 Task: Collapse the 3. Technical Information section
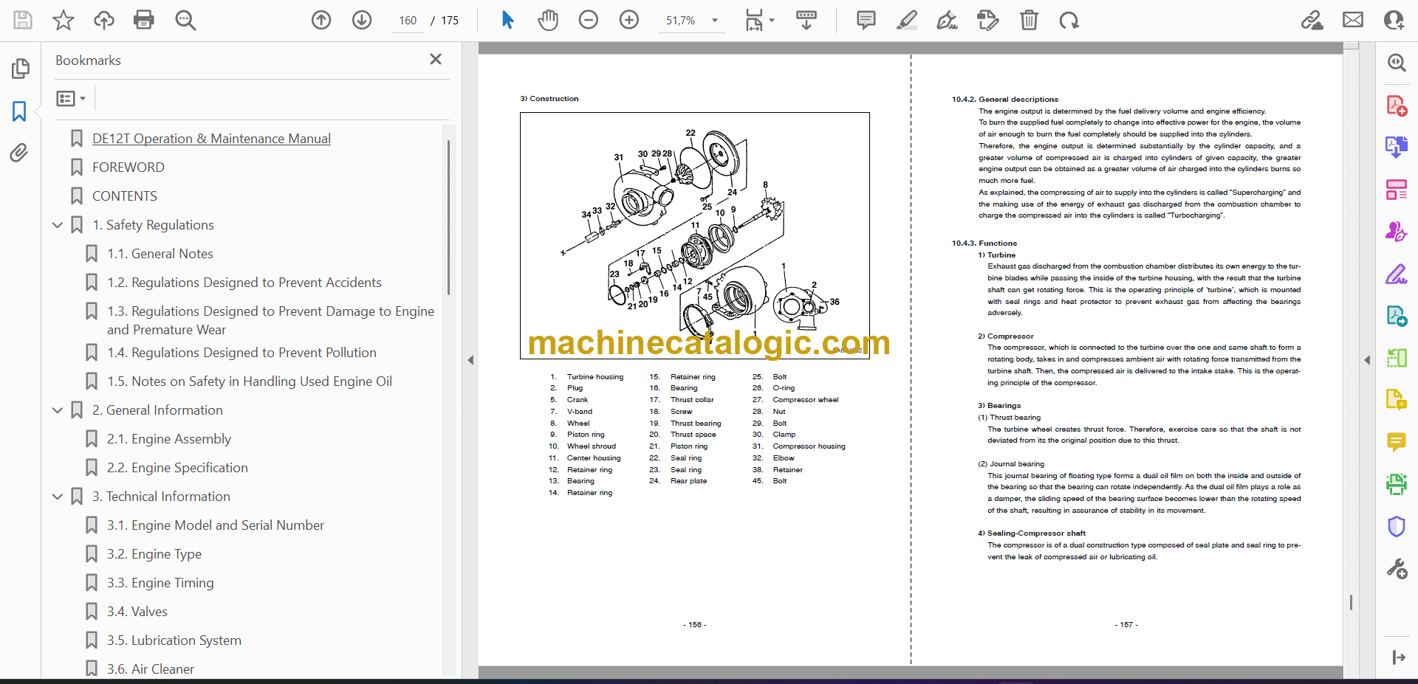[x=58, y=497]
